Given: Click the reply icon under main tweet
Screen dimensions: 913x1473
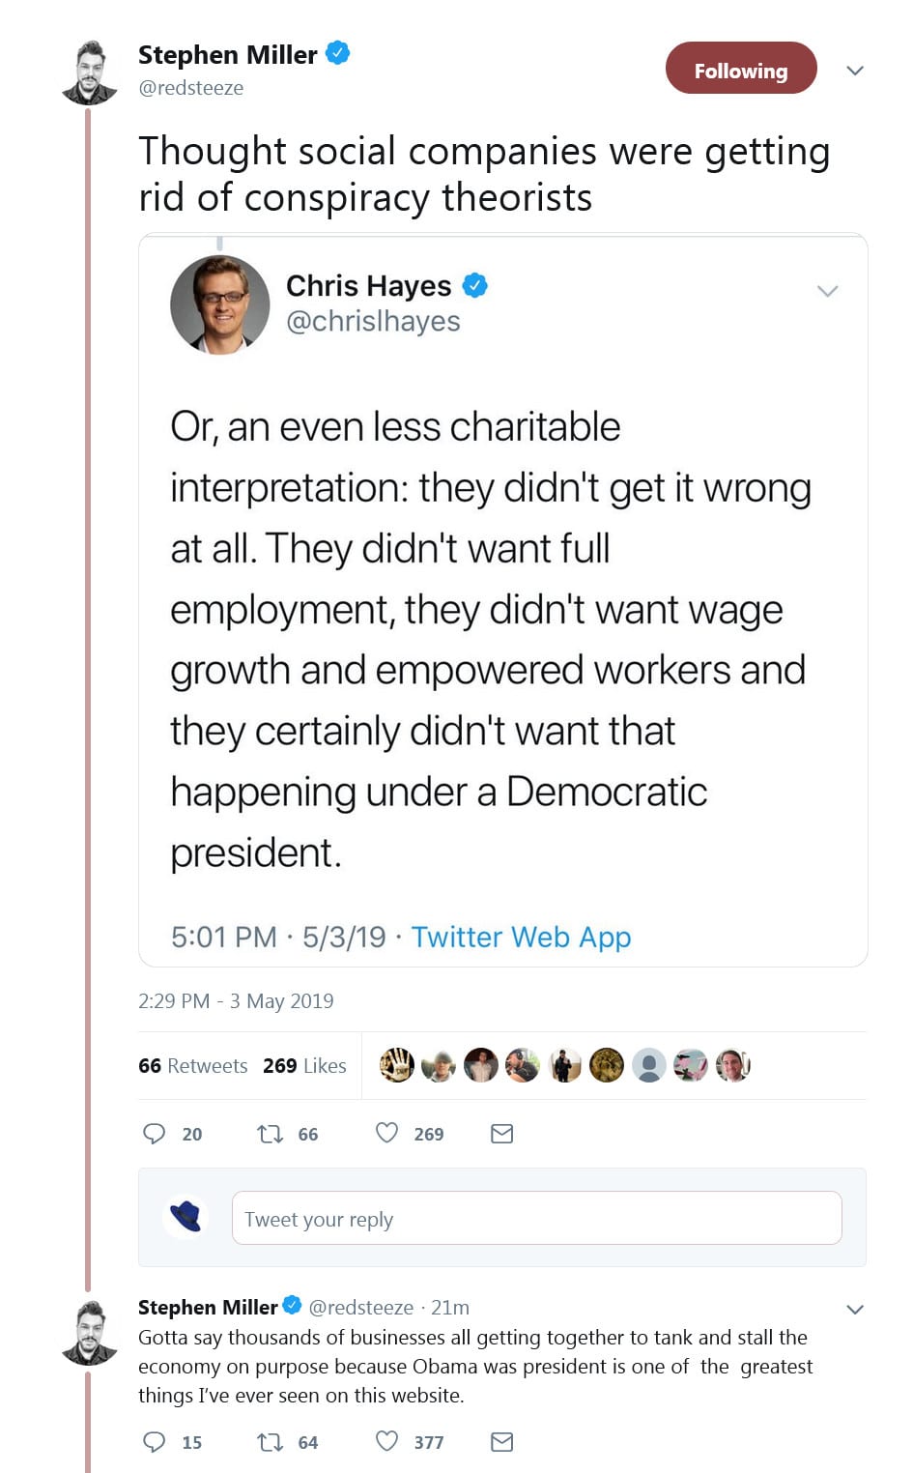Looking at the screenshot, I should (x=155, y=1133).
